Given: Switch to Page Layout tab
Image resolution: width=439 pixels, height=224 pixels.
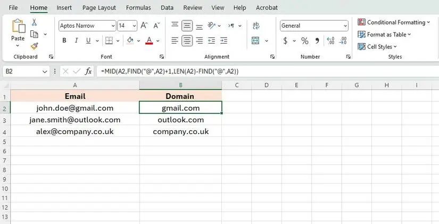Looking at the screenshot, I should [x=99, y=7].
